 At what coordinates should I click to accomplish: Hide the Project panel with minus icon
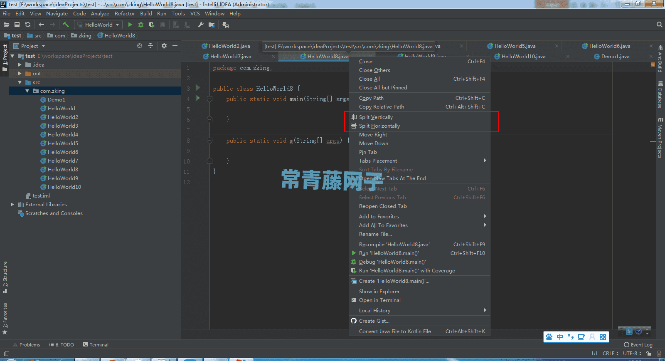[x=175, y=46]
